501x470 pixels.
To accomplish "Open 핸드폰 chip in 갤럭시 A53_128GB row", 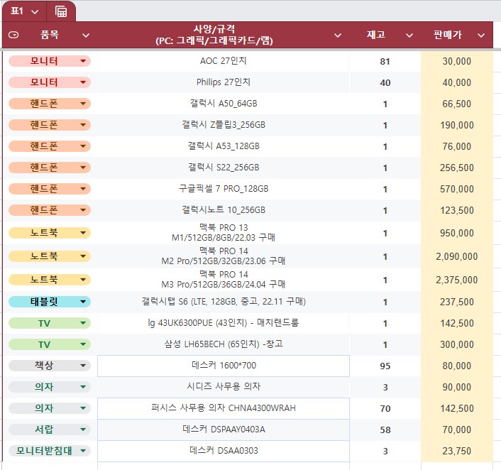I will click(50, 146).
